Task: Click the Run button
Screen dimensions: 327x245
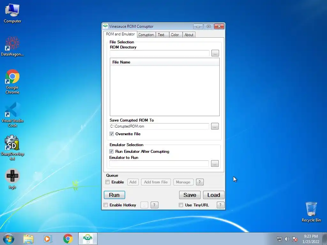Action: [115, 195]
